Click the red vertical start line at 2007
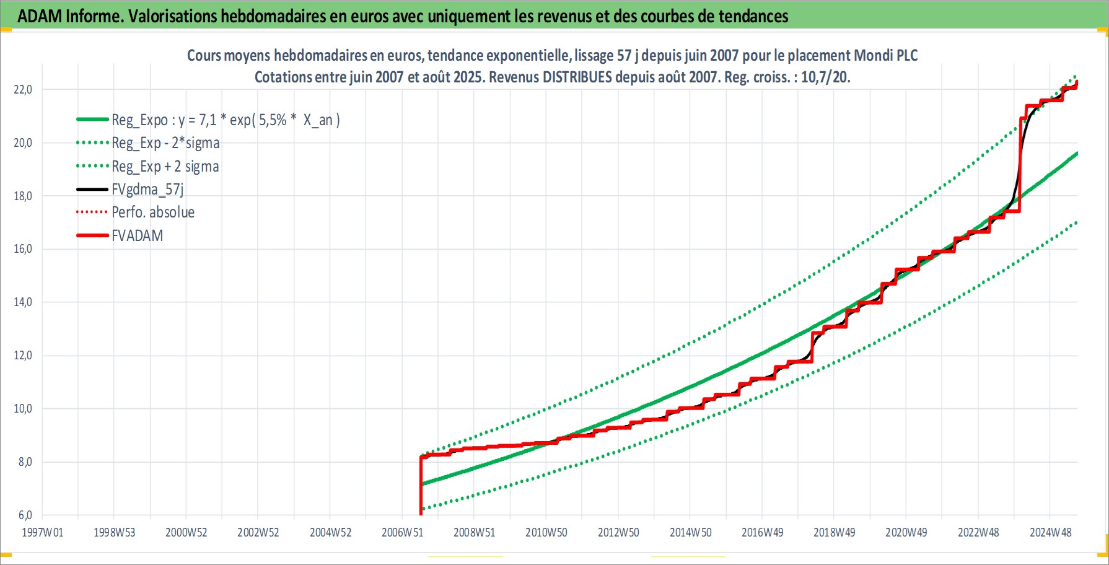The height and width of the screenshot is (565, 1109). (421, 486)
